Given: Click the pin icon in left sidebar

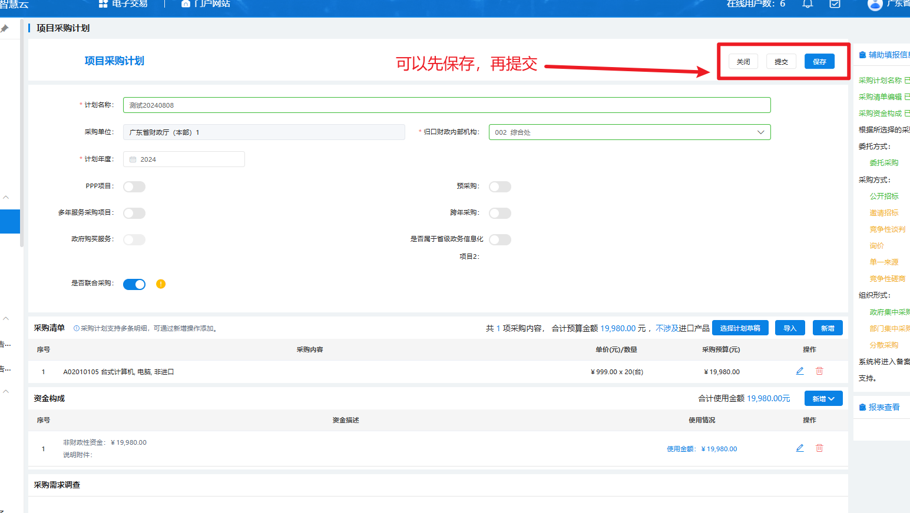Looking at the screenshot, I should tap(5, 28).
